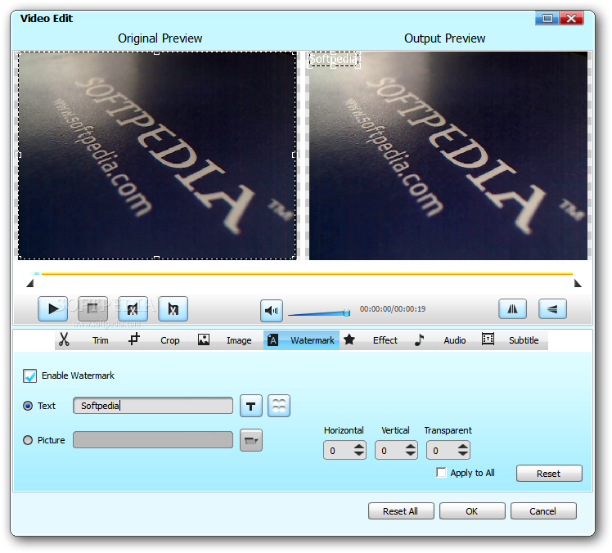This screenshot has height=553, width=612.
Task: Click the Crop tool icon
Action: click(x=134, y=339)
